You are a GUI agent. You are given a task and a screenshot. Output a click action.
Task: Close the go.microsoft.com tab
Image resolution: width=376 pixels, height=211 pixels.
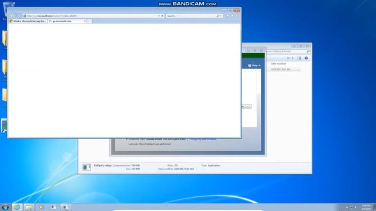pos(85,21)
